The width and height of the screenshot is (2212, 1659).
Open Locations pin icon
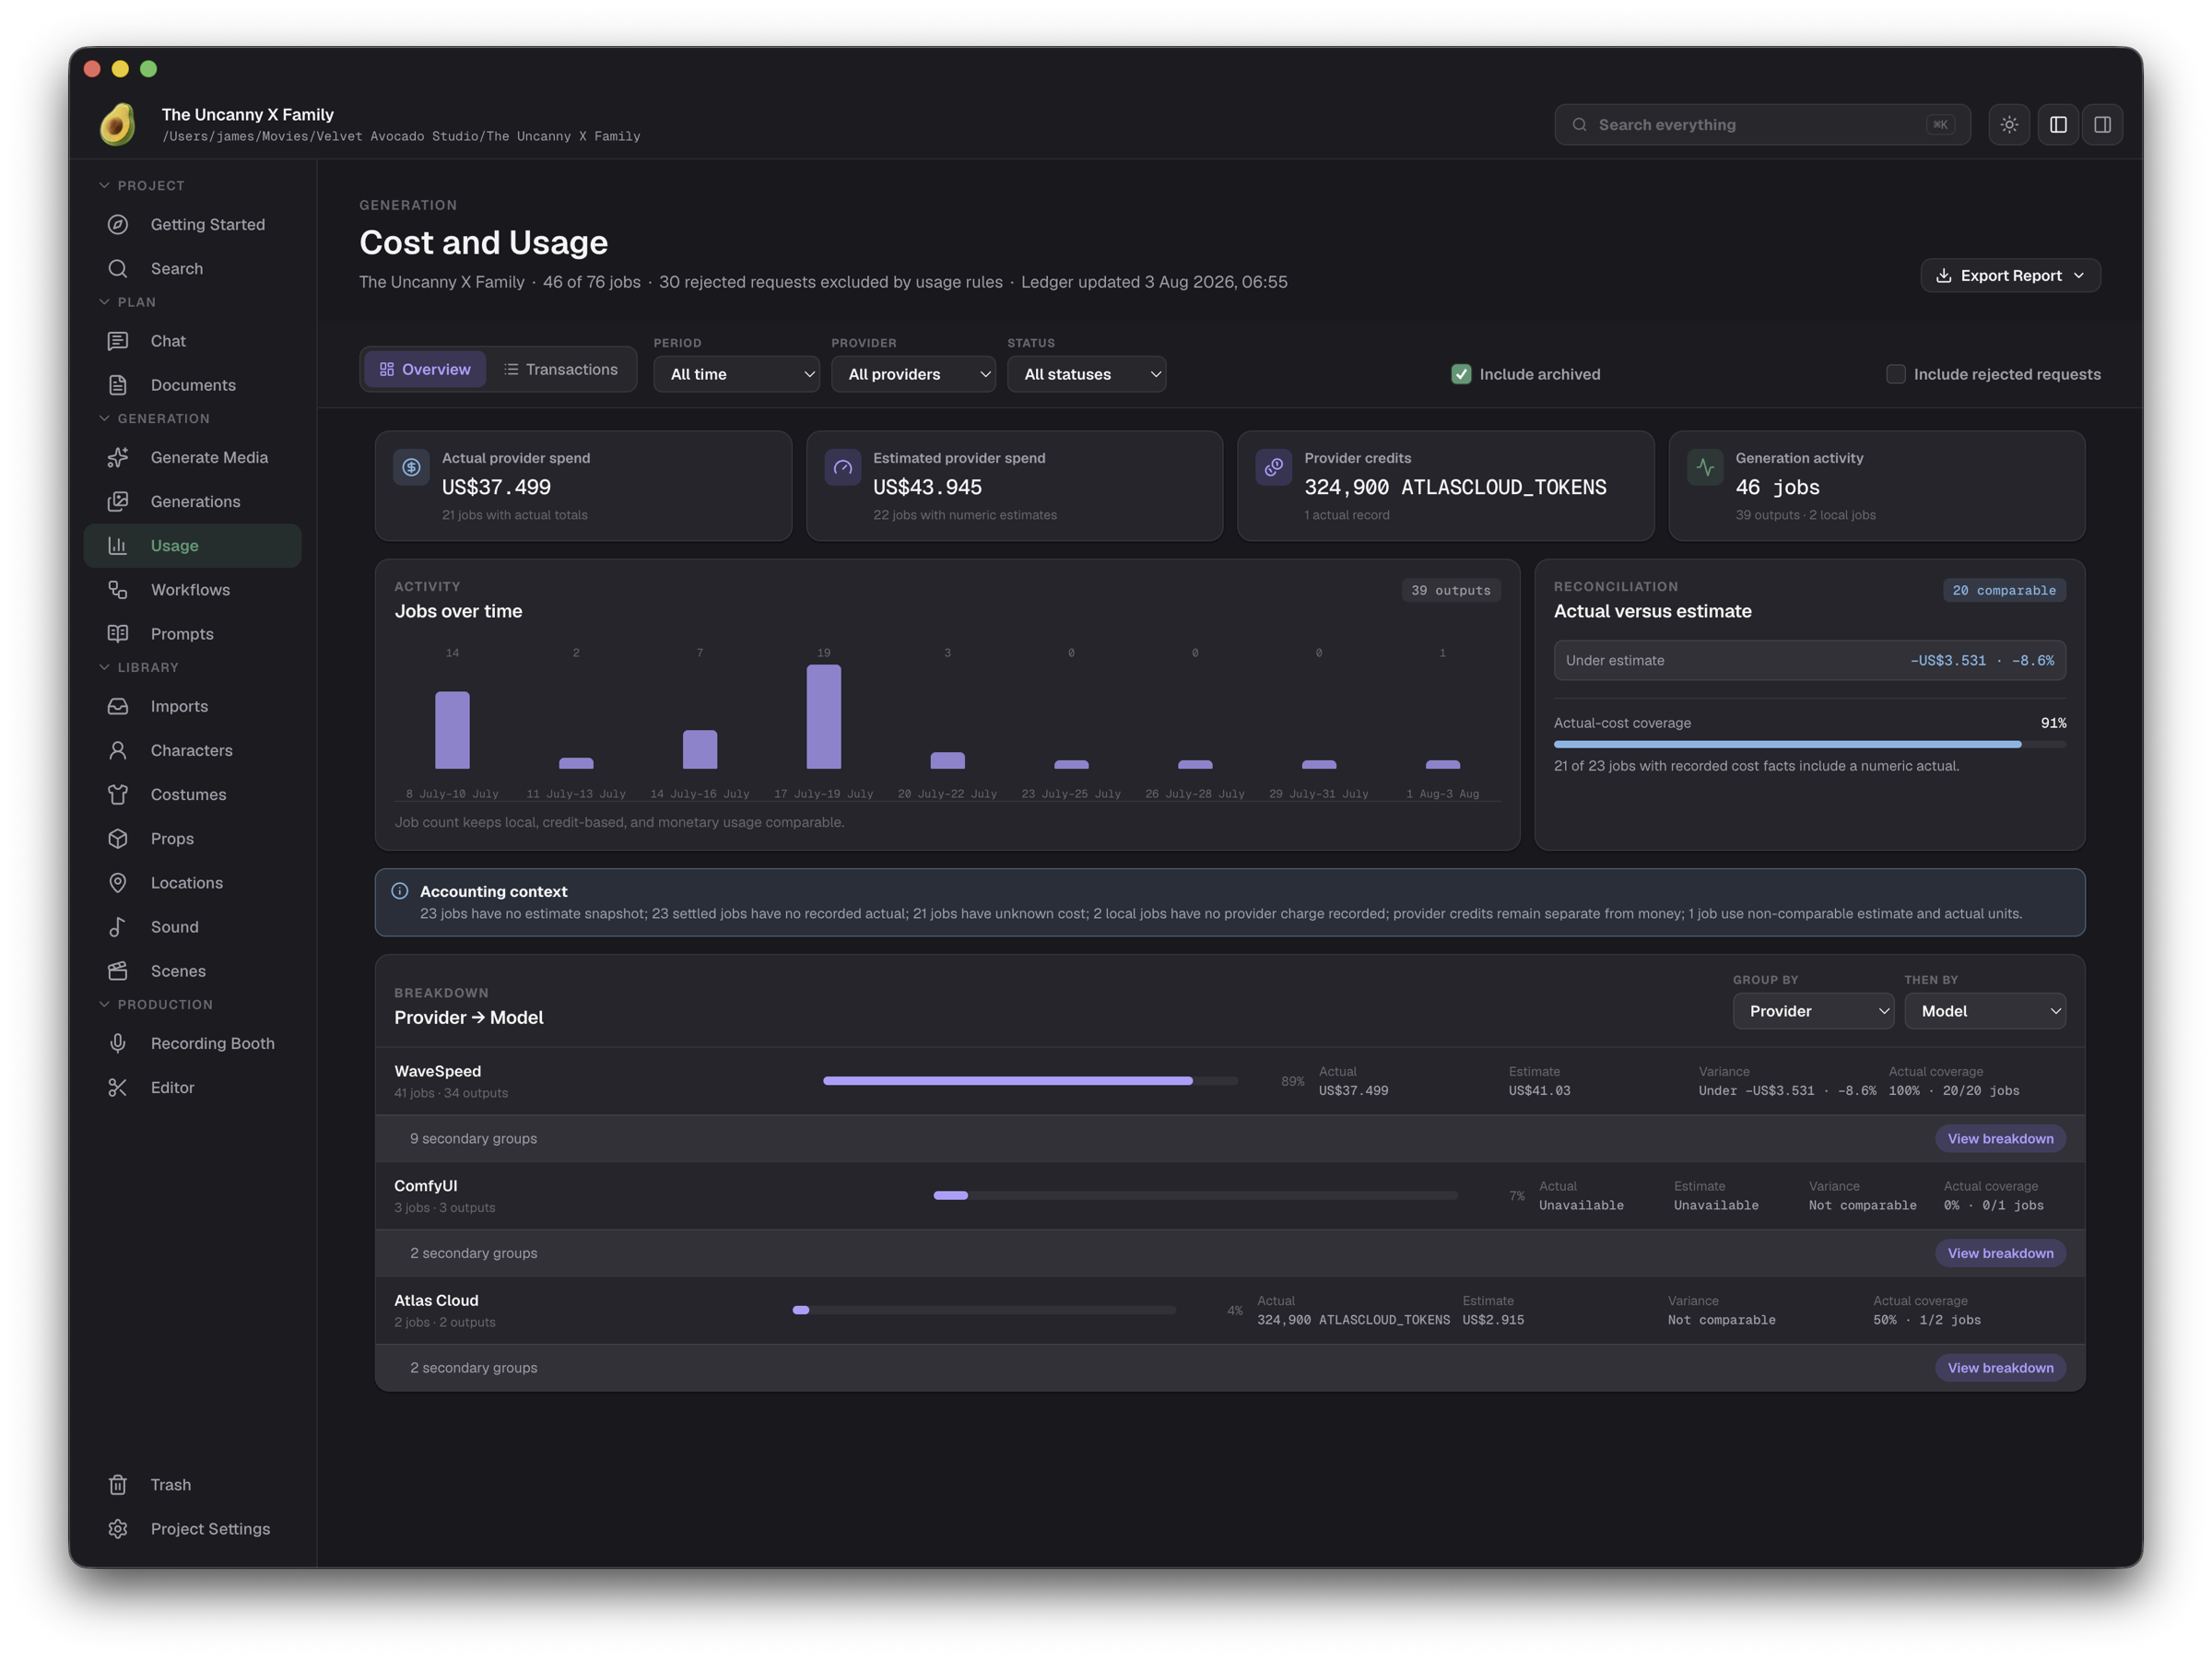(x=118, y=882)
